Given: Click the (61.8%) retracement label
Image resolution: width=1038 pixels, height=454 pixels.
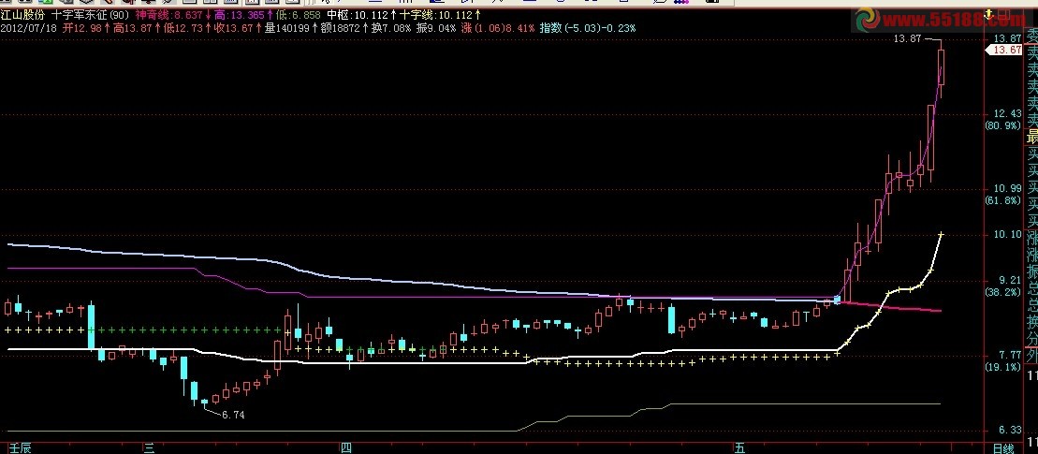Looking at the screenshot, I should (1003, 200).
